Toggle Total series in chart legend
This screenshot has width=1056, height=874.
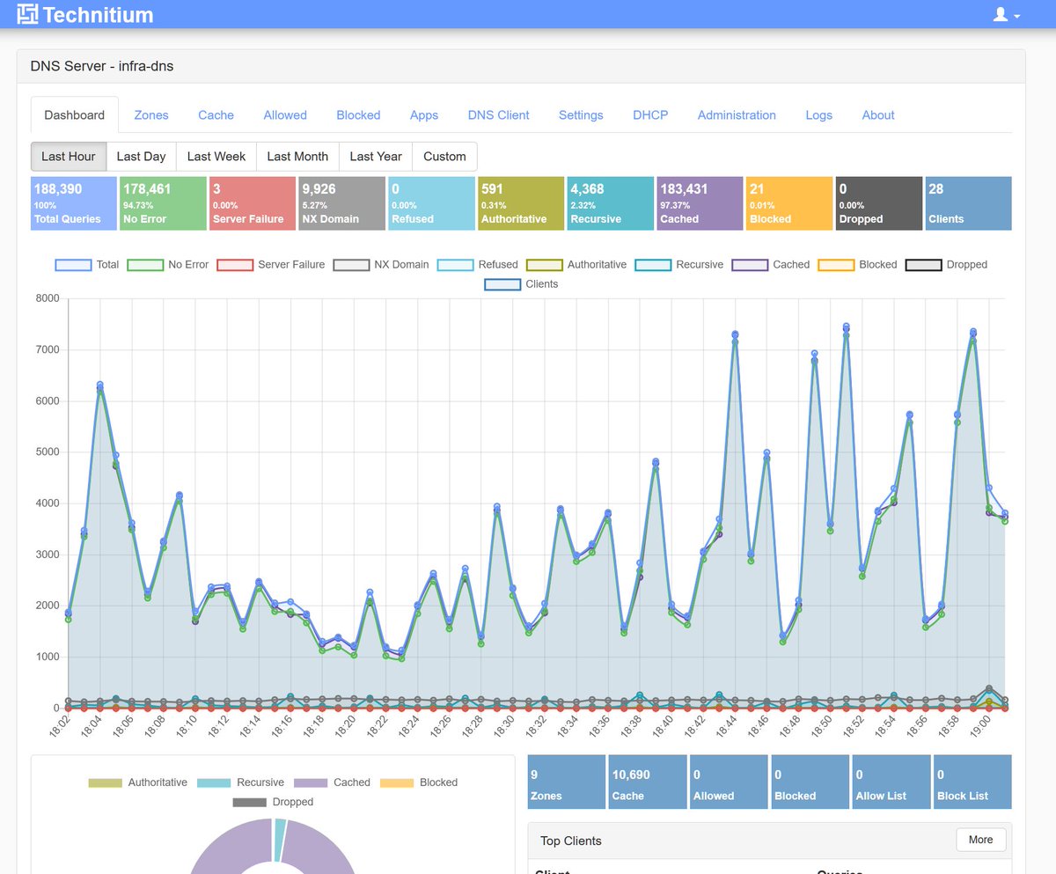[87, 264]
